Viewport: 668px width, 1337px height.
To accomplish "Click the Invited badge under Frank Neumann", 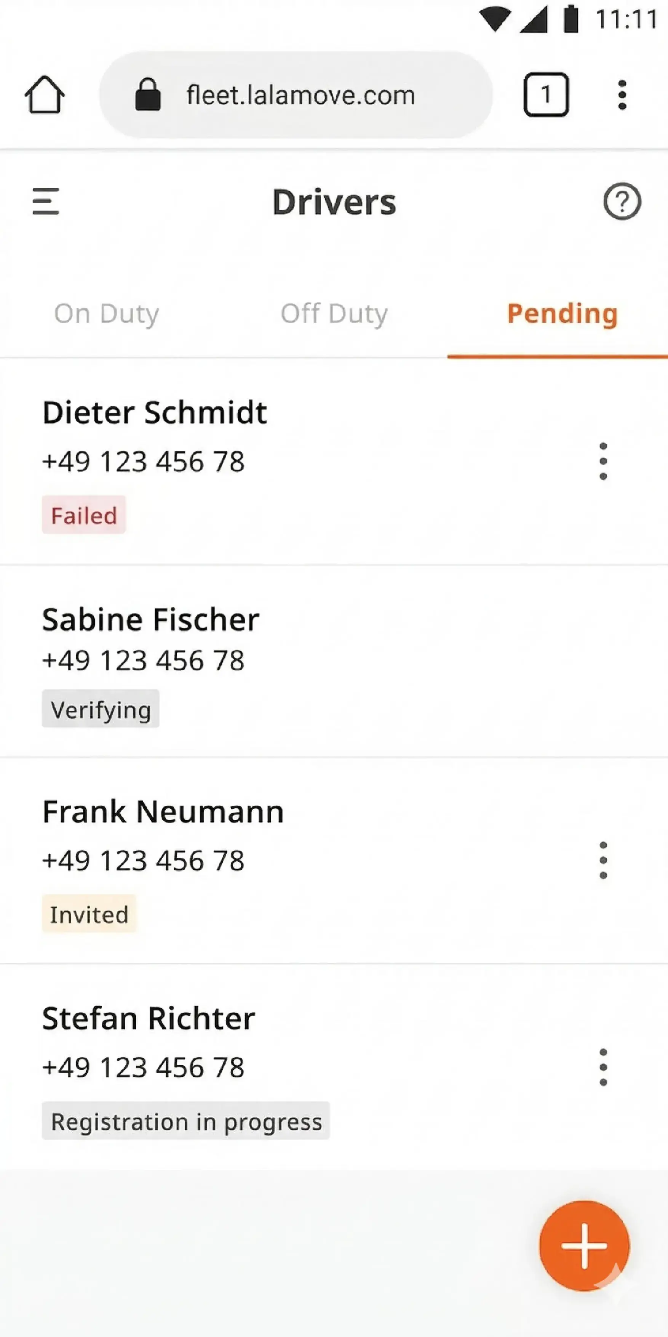I will pos(89,914).
